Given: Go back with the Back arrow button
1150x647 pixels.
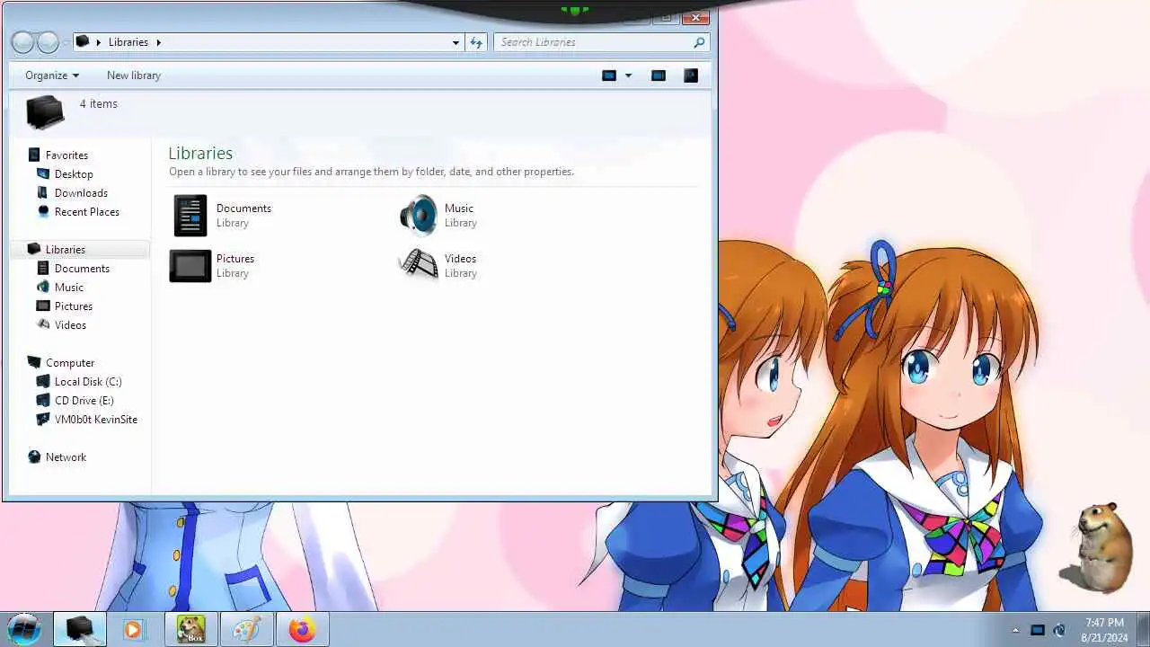Looking at the screenshot, I should pyautogui.click(x=22, y=42).
